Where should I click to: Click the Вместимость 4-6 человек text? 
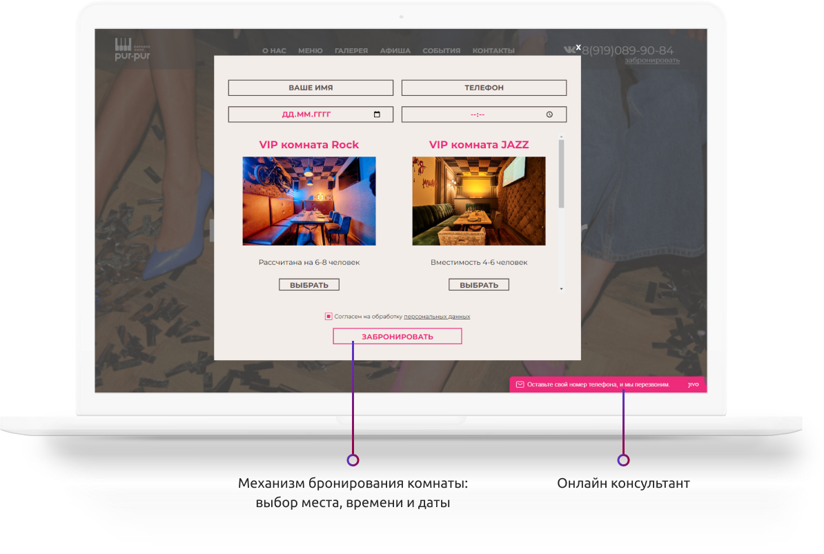coord(479,263)
